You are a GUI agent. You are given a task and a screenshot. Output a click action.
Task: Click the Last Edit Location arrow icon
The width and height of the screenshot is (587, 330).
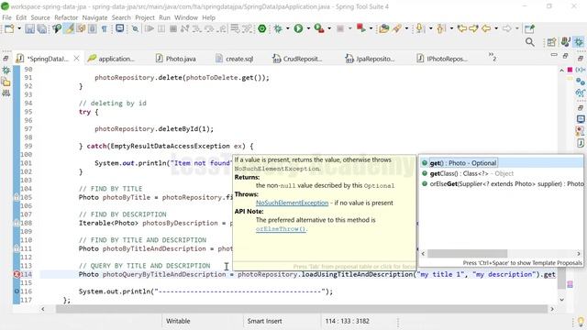tap(462, 28)
